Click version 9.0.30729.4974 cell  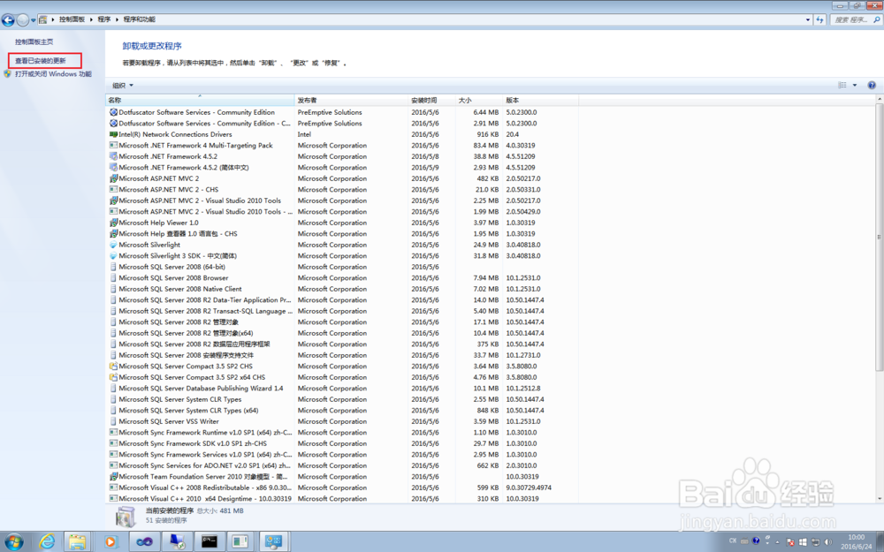(529, 488)
